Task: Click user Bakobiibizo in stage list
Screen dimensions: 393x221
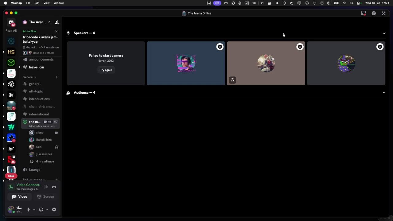Action: [x=43, y=140]
